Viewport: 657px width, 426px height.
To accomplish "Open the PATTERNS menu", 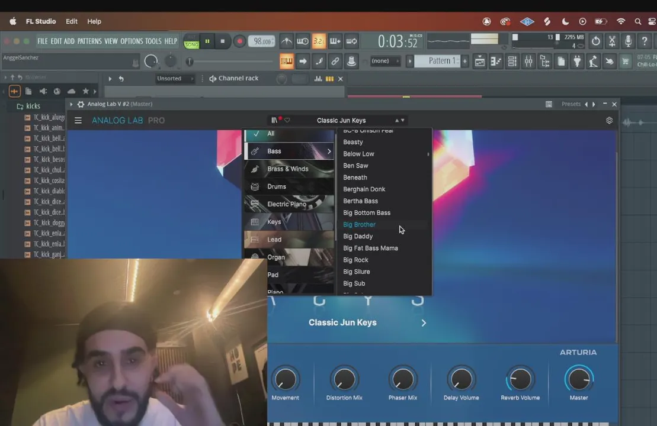I will tap(89, 41).
